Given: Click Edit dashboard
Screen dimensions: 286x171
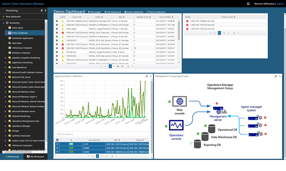Looking at the screenshot, I should (112, 12).
